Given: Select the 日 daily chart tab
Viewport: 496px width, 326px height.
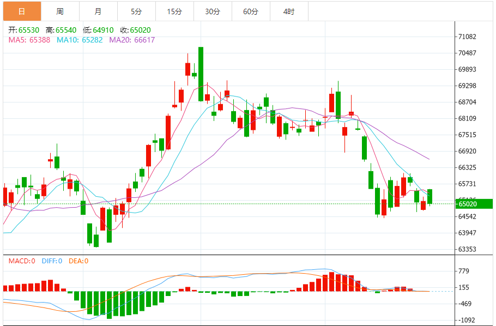Looking at the screenshot, I should pyautogui.click(x=22, y=11).
